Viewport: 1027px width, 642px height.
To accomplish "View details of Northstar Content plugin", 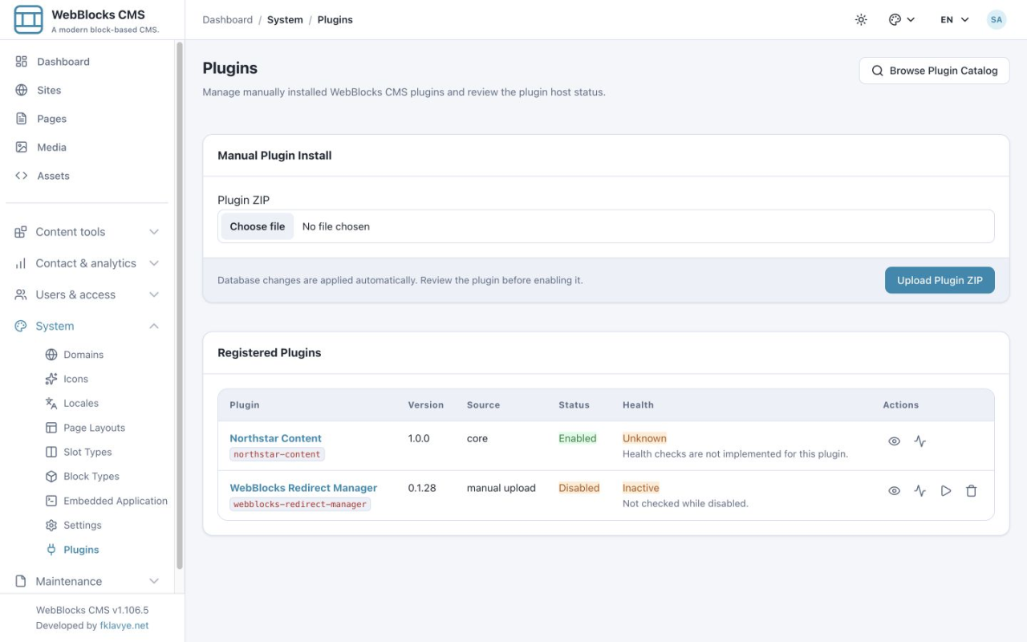I will pyautogui.click(x=894, y=441).
